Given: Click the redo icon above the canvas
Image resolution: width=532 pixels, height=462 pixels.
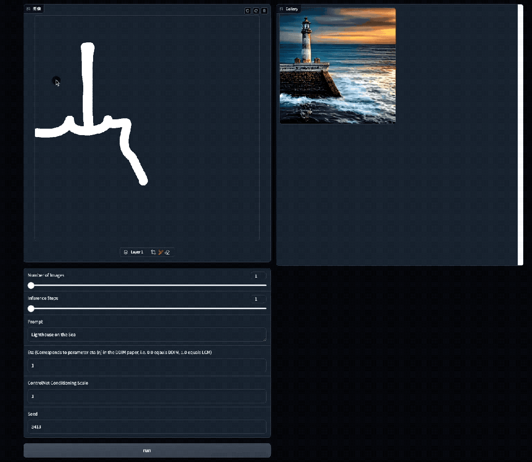Looking at the screenshot, I should [x=256, y=11].
